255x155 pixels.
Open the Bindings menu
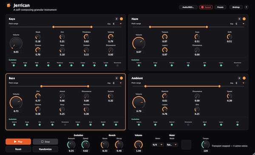(236, 7)
